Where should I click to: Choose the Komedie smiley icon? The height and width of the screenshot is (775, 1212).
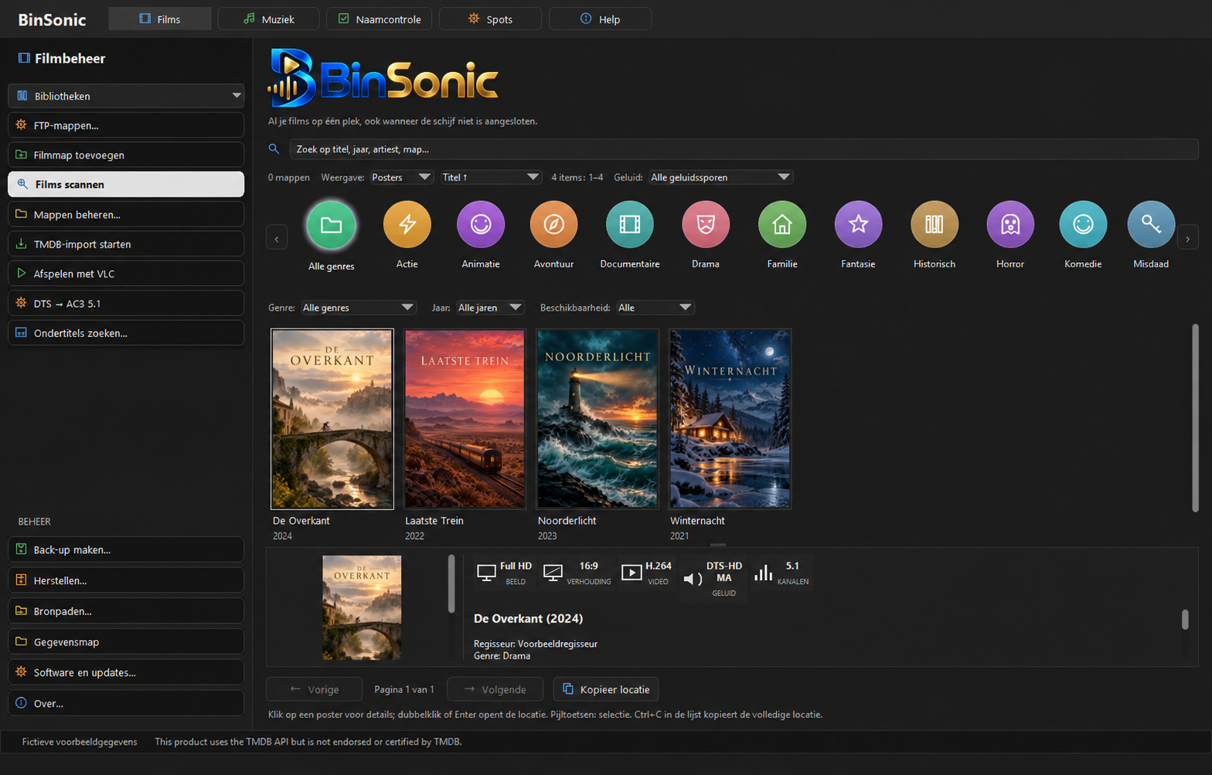click(x=1083, y=225)
